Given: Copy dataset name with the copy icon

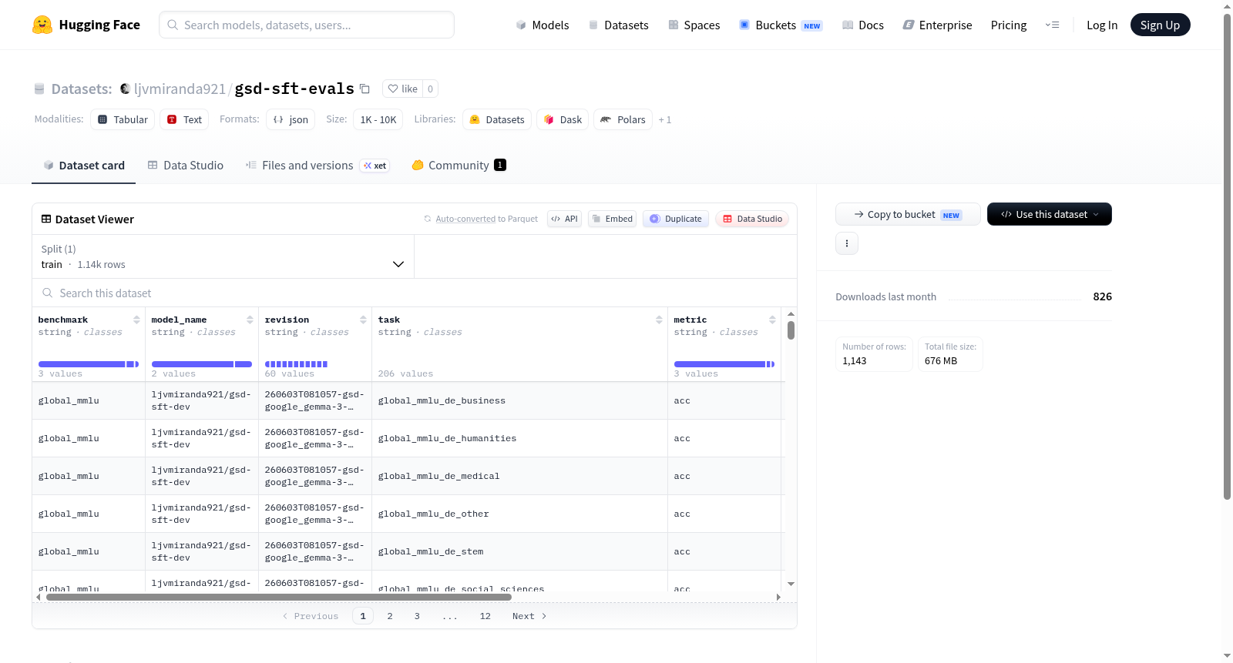Looking at the screenshot, I should point(365,89).
